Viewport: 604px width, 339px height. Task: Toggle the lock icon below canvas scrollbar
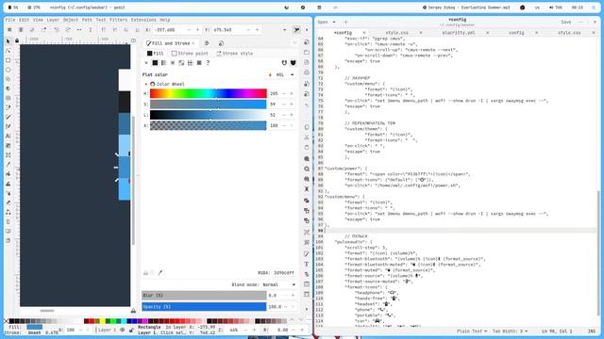coord(133,311)
